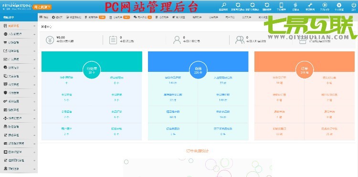The width and height of the screenshot is (358, 177).
Task: Click the chat bubbles icon in gray toolbar
Action: point(135,17)
